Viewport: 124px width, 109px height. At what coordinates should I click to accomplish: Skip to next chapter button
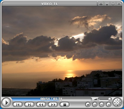29,105
